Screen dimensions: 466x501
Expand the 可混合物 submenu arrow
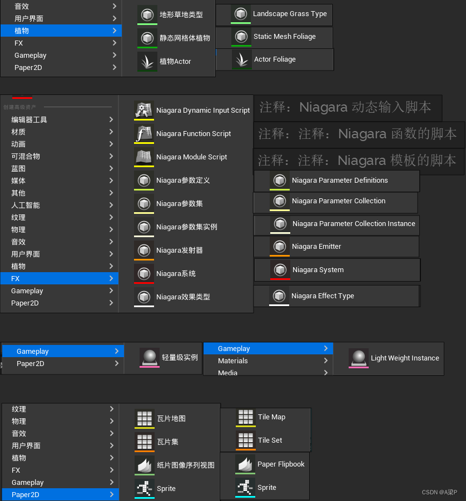111,156
